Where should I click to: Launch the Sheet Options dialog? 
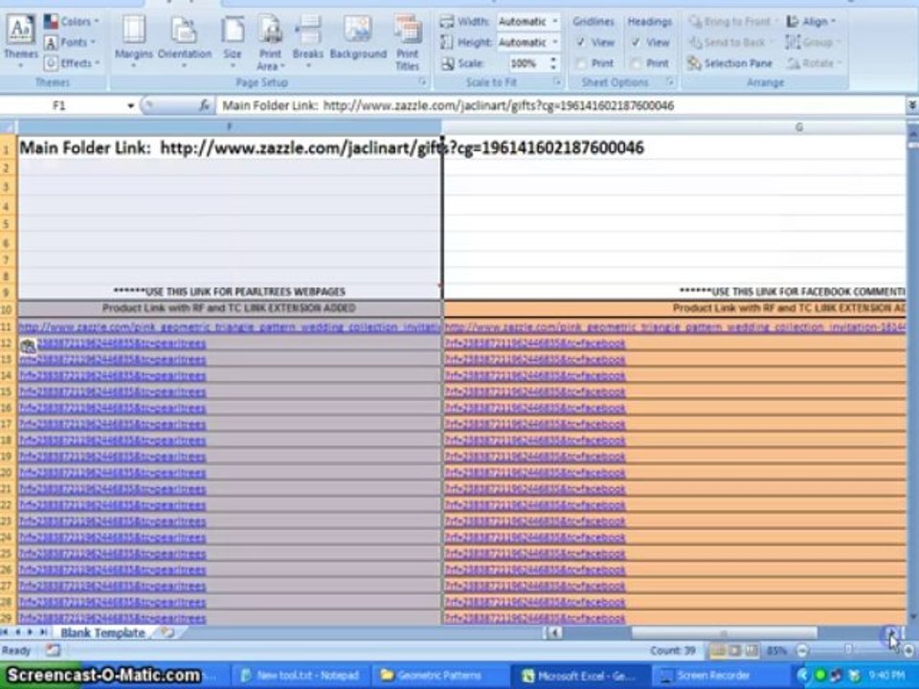tap(670, 82)
